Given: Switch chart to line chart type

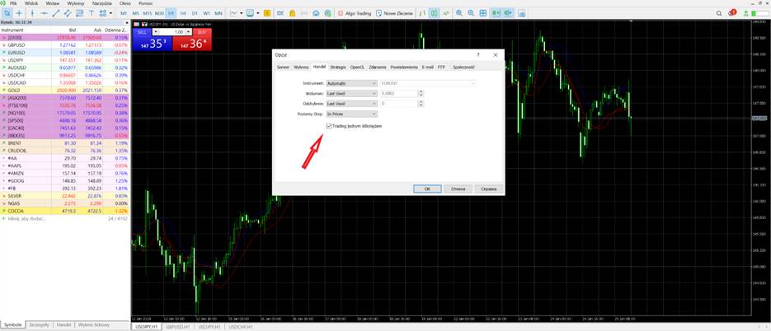Looking at the screenshot, I should (446, 13).
